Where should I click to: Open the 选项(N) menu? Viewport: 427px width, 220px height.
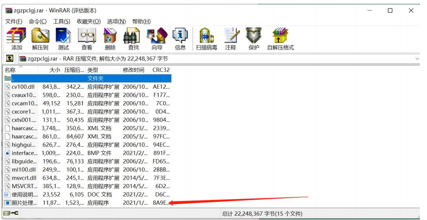[x=116, y=21]
